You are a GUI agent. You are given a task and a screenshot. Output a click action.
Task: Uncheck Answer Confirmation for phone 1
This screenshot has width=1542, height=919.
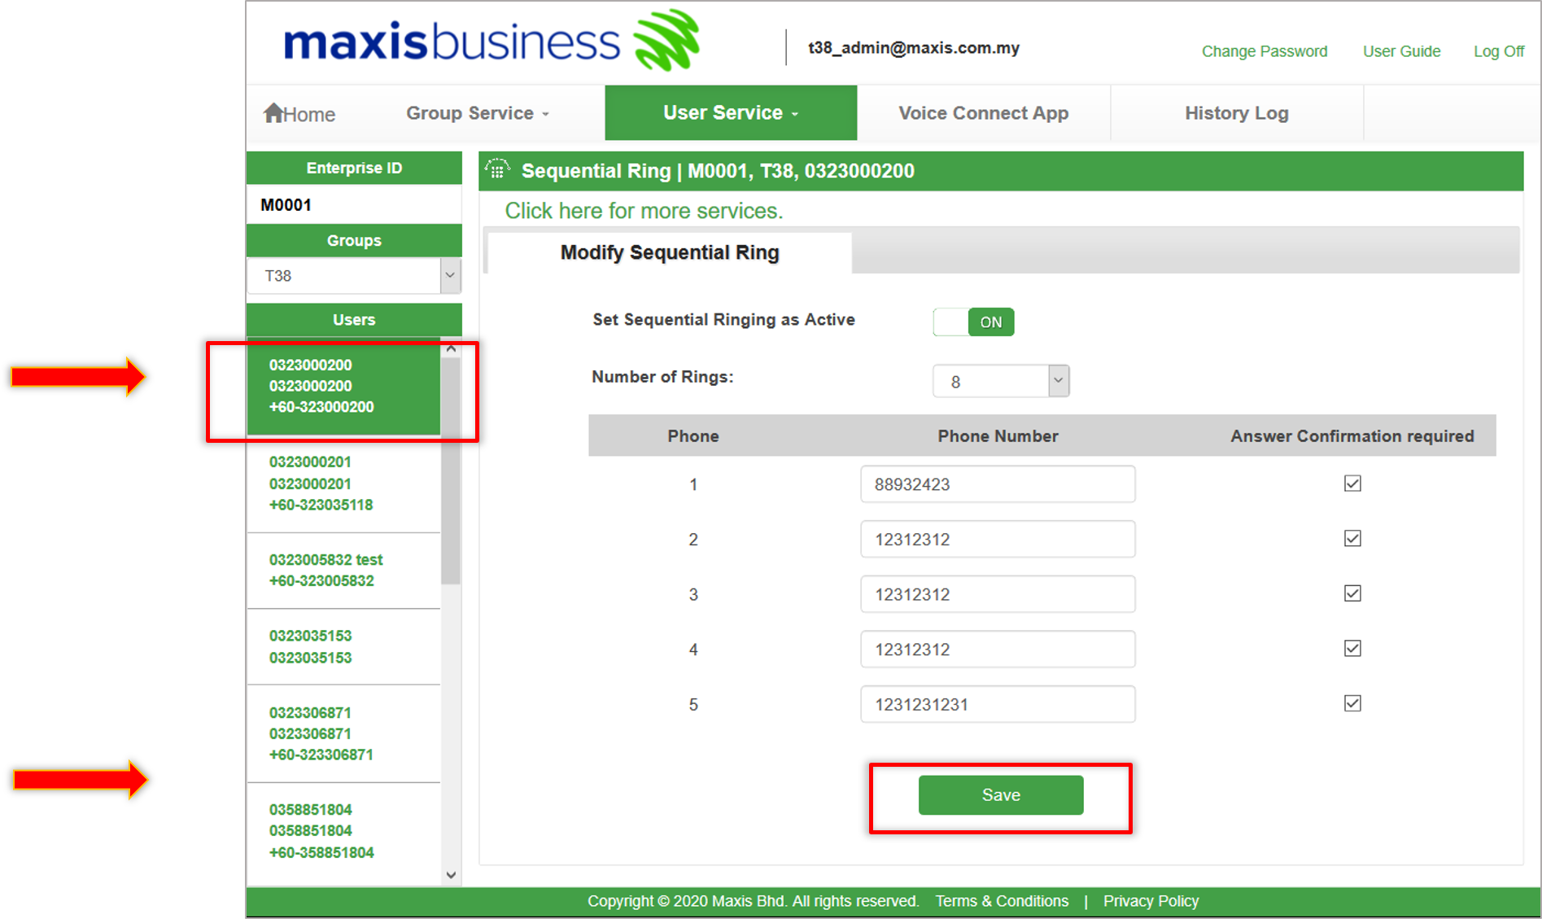1352,483
